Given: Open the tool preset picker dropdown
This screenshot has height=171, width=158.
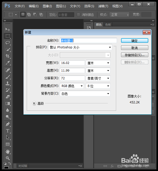Looking at the screenshot, I should click(x=16, y=15).
